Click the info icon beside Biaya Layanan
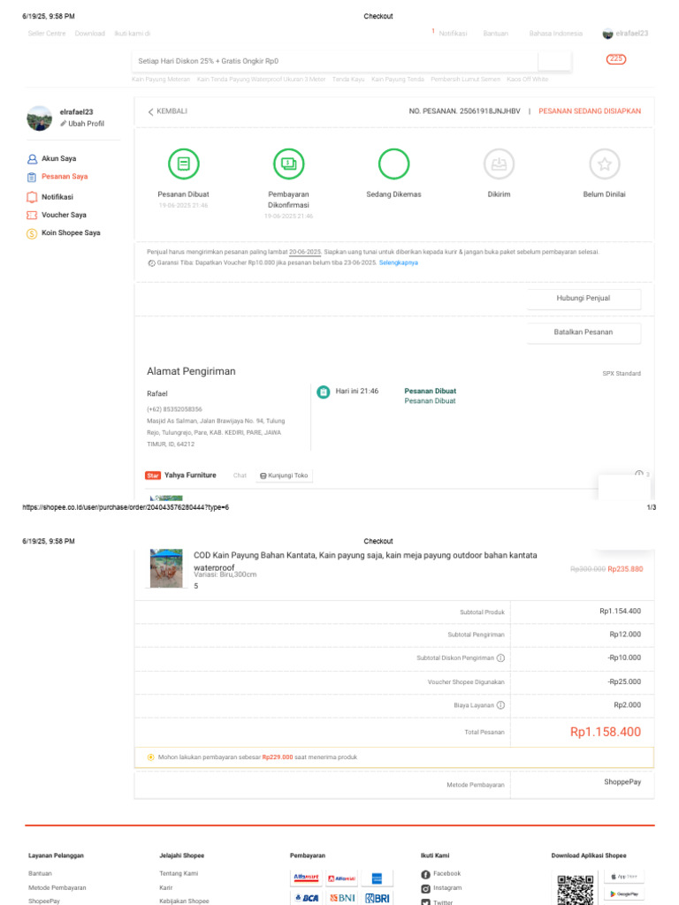 500,705
